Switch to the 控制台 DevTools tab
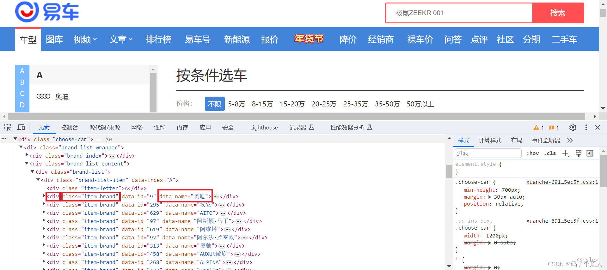The height and width of the screenshot is (270, 607). [70, 128]
